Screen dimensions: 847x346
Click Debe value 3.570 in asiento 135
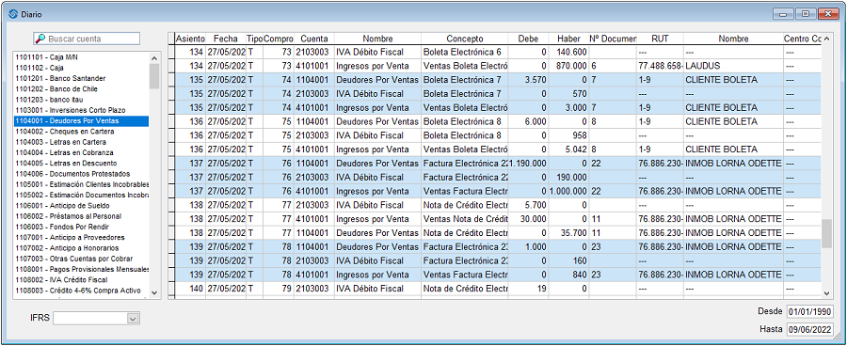(x=528, y=79)
